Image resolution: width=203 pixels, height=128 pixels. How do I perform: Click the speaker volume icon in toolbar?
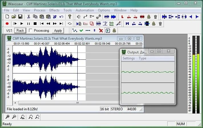click(x=79, y=17)
